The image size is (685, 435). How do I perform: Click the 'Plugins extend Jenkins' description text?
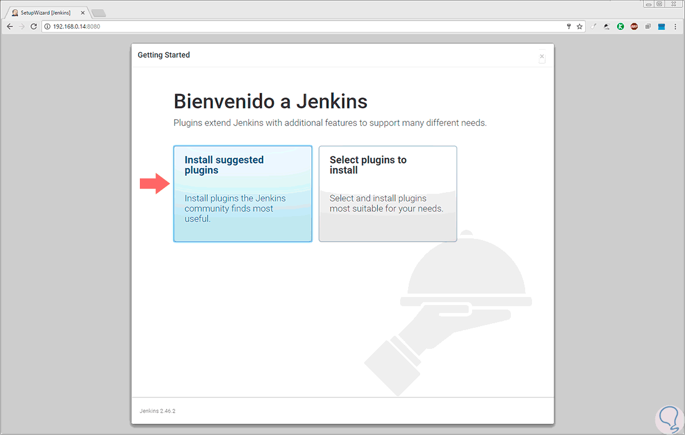pyautogui.click(x=330, y=123)
